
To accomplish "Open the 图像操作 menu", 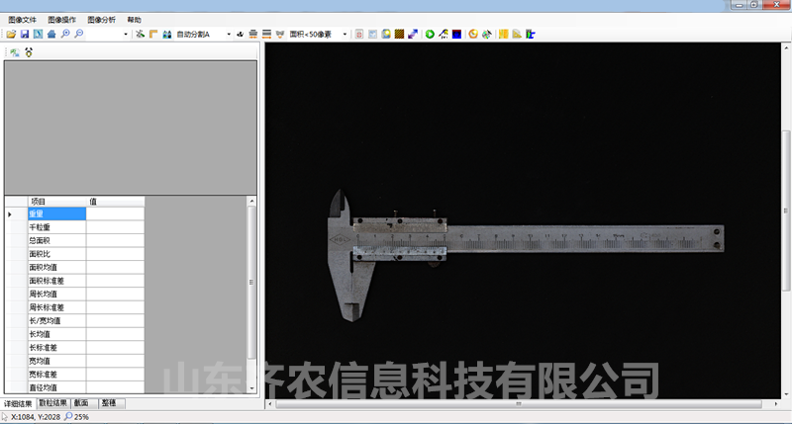I will [x=61, y=20].
